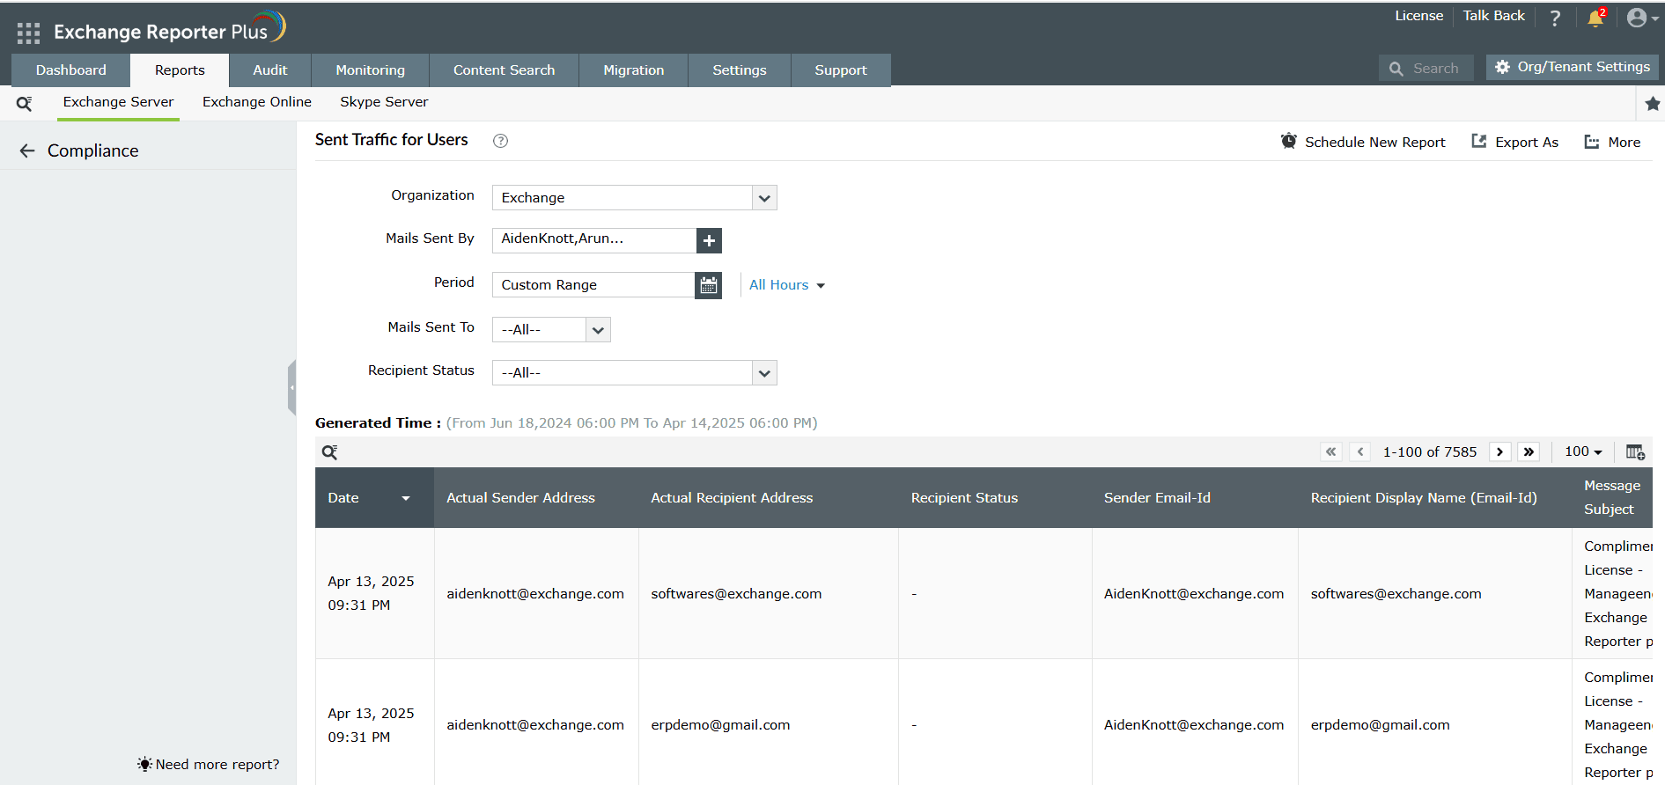The height and width of the screenshot is (785, 1665).
Task: Open the Talk Back link
Action: pyautogui.click(x=1494, y=16)
